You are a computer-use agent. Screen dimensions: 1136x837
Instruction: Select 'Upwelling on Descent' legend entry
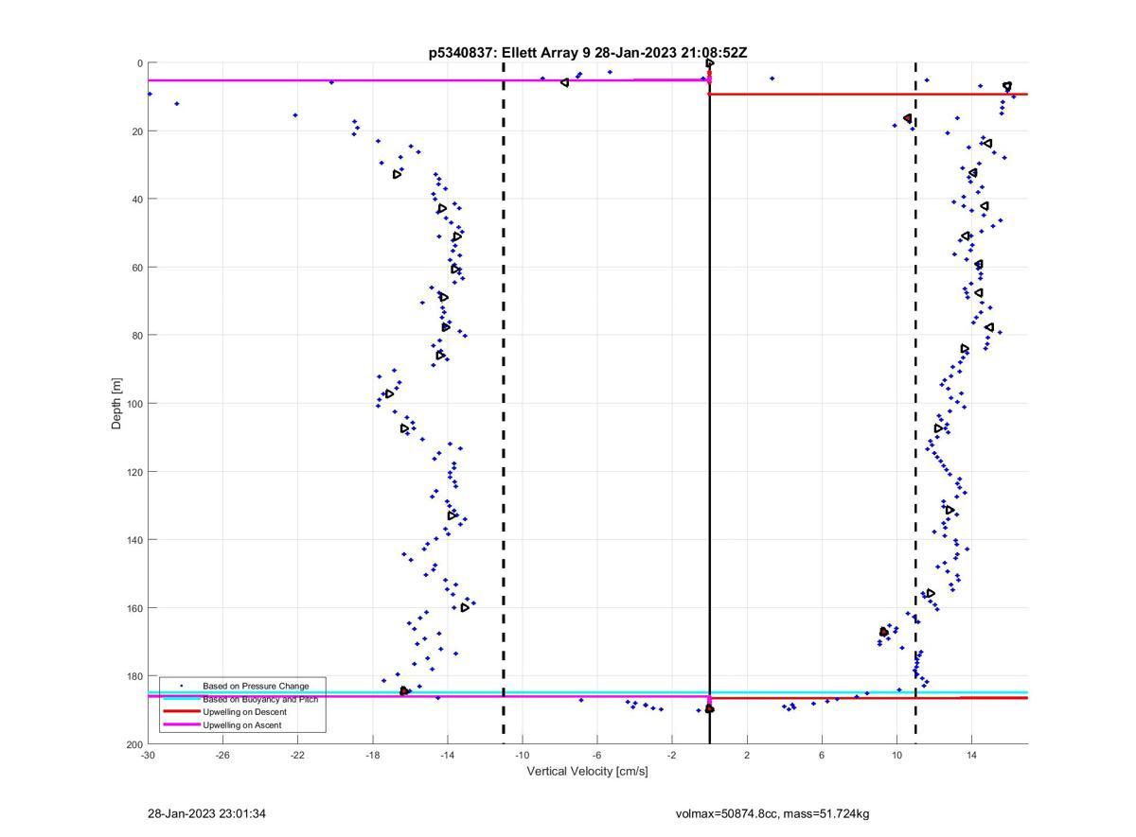tap(244, 711)
